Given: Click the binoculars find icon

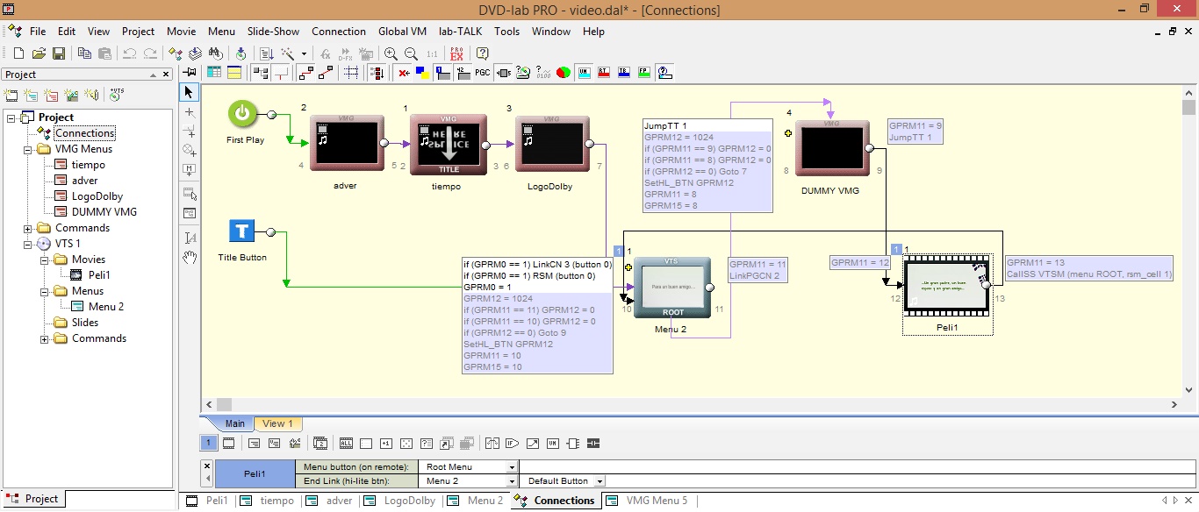Looking at the screenshot, I should (215, 53).
